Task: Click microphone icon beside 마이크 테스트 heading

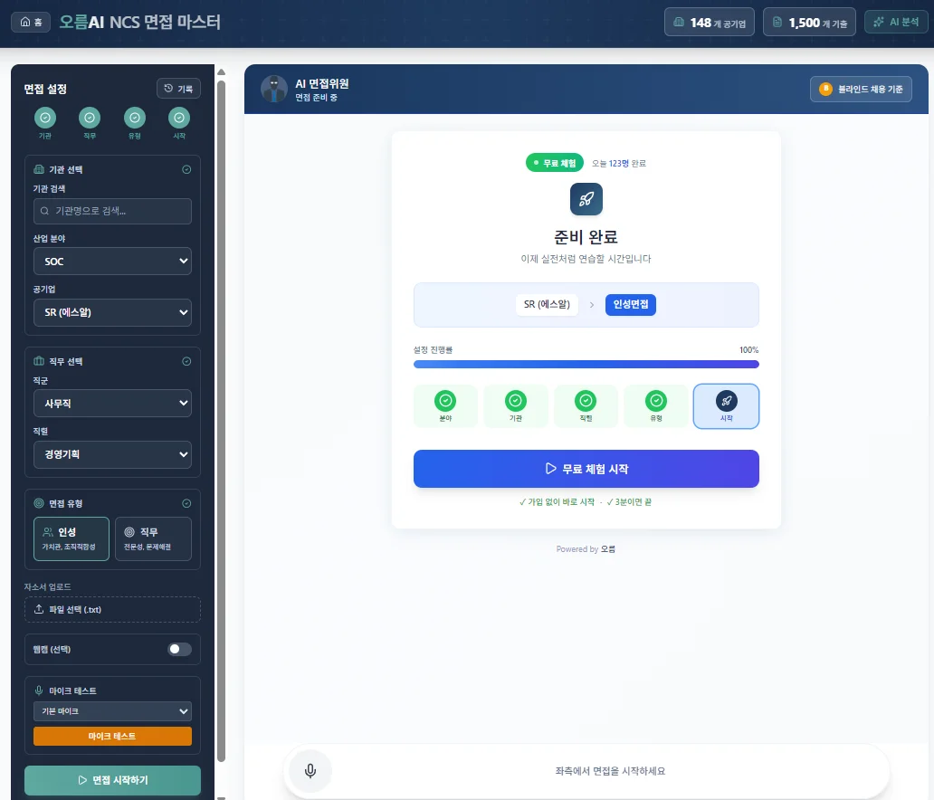Action: (x=39, y=690)
